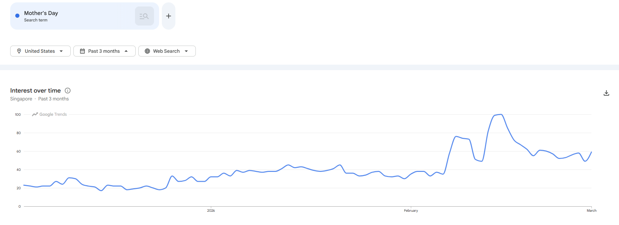Image resolution: width=619 pixels, height=225 pixels.
Task: Click the Google Trends logo on the chart
Action: pyautogui.click(x=50, y=114)
